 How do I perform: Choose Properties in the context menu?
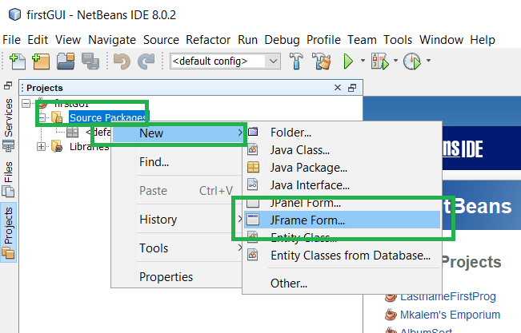coord(178,276)
